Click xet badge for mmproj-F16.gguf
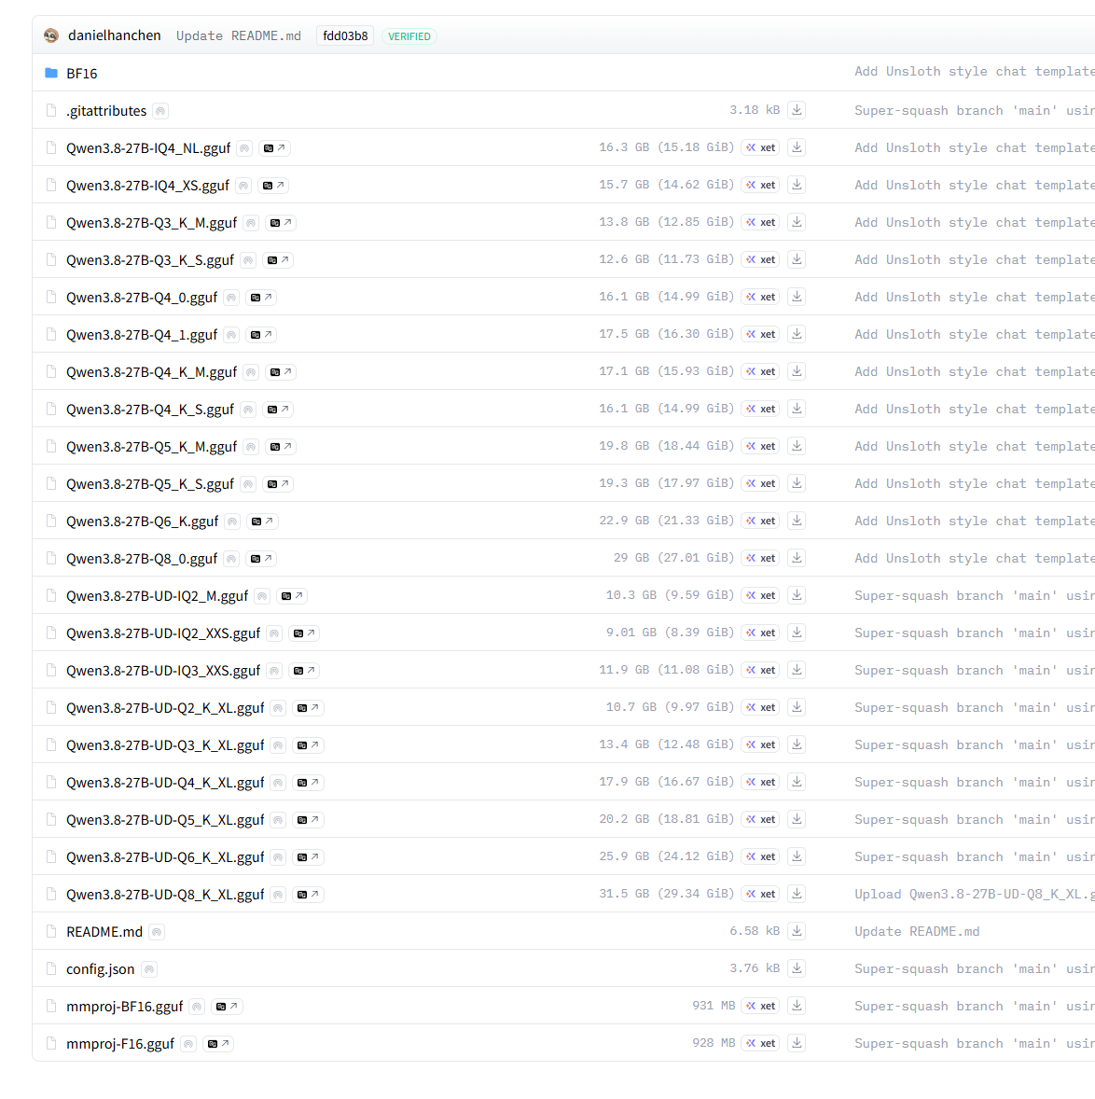 pyautogui.click(x=760, y=1043)
